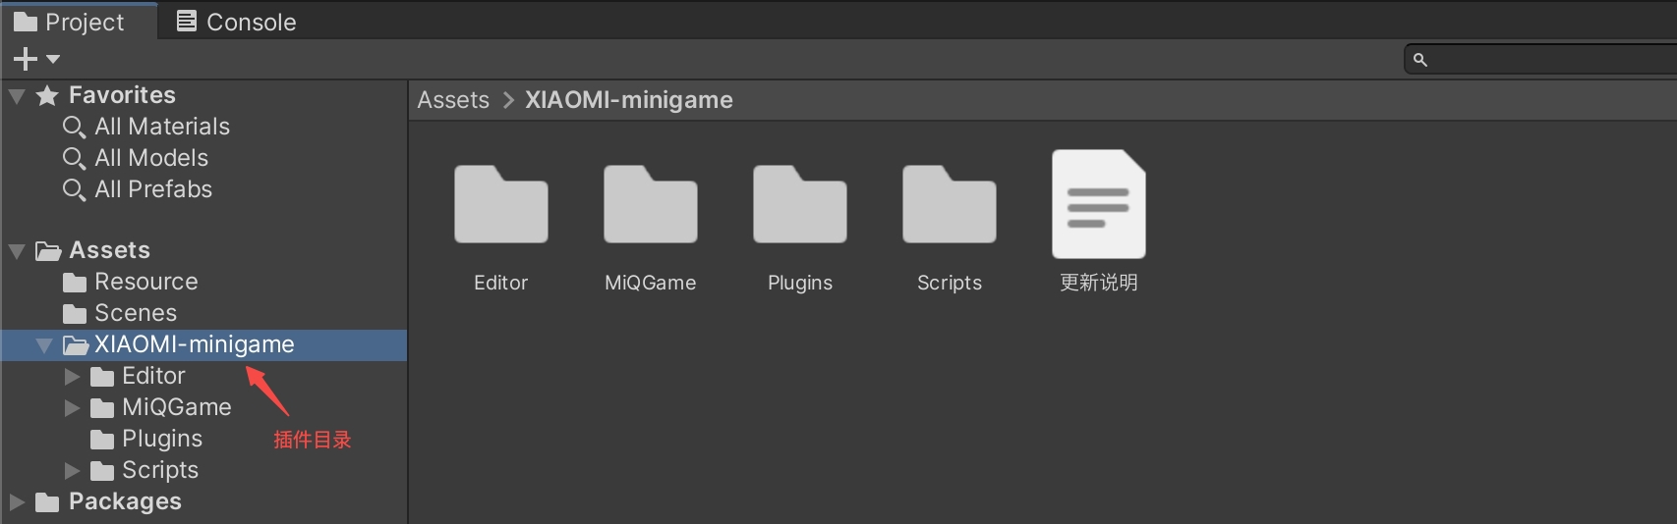Click the All Materials saved search
Viewport: 1677px width, 524px height.
point(161,127)
